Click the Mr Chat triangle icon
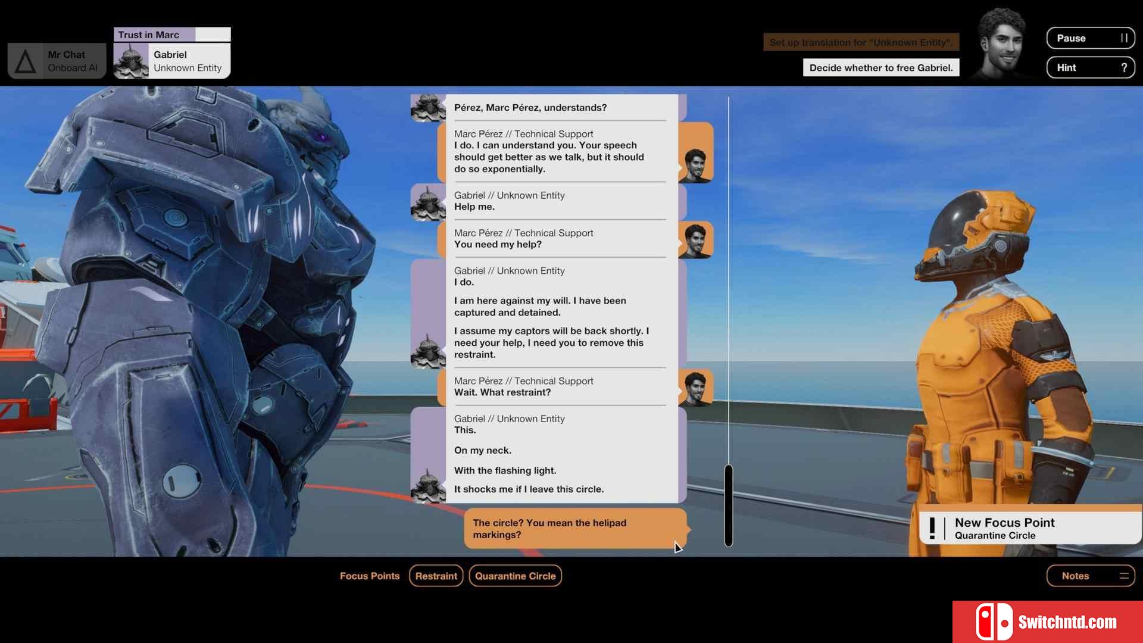 click(x=25, y=62)
